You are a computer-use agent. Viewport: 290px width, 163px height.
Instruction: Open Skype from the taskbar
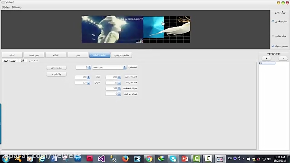173,158
